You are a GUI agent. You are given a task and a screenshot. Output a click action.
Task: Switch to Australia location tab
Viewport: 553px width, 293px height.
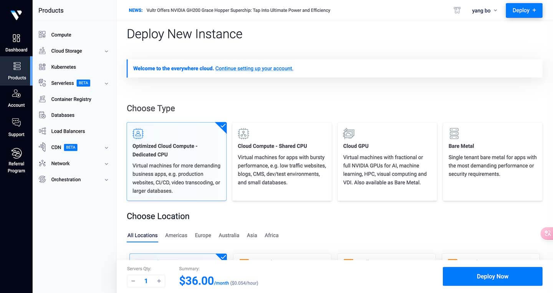(229, 235)
